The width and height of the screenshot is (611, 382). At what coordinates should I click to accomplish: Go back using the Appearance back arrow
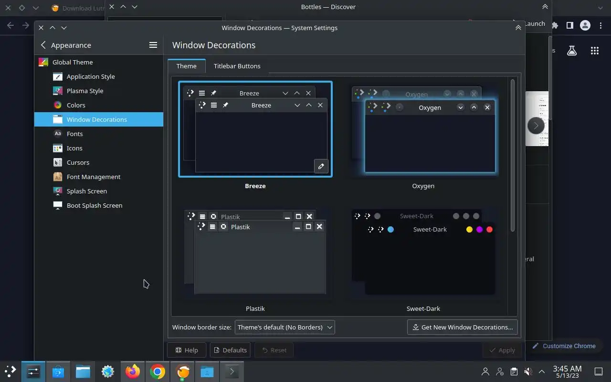coord(43,45)
